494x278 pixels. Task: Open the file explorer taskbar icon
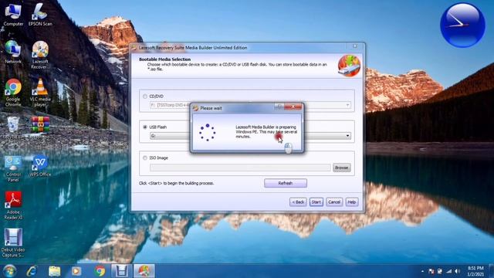click(x=55, y=271)
